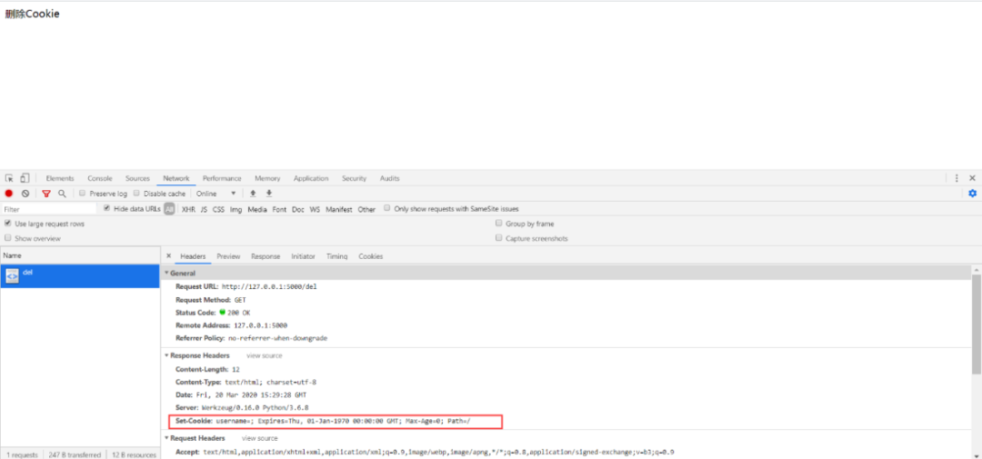This screenshot has height=459, width=982.
Task: Filter requests by Manifest
Action: pyautogui.click(x=339, y=209)
